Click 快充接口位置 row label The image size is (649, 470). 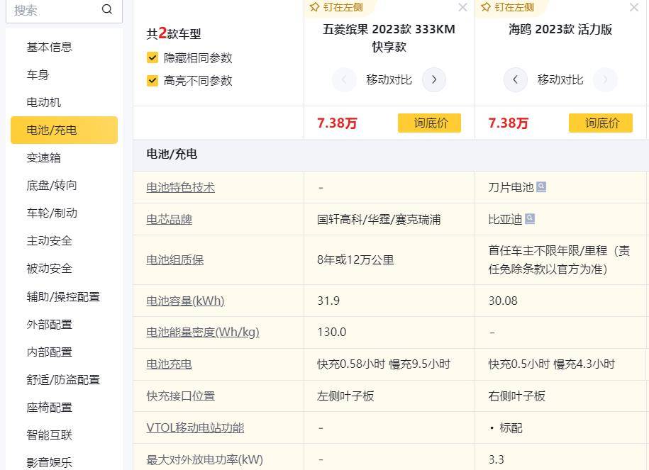coord(180,396)
